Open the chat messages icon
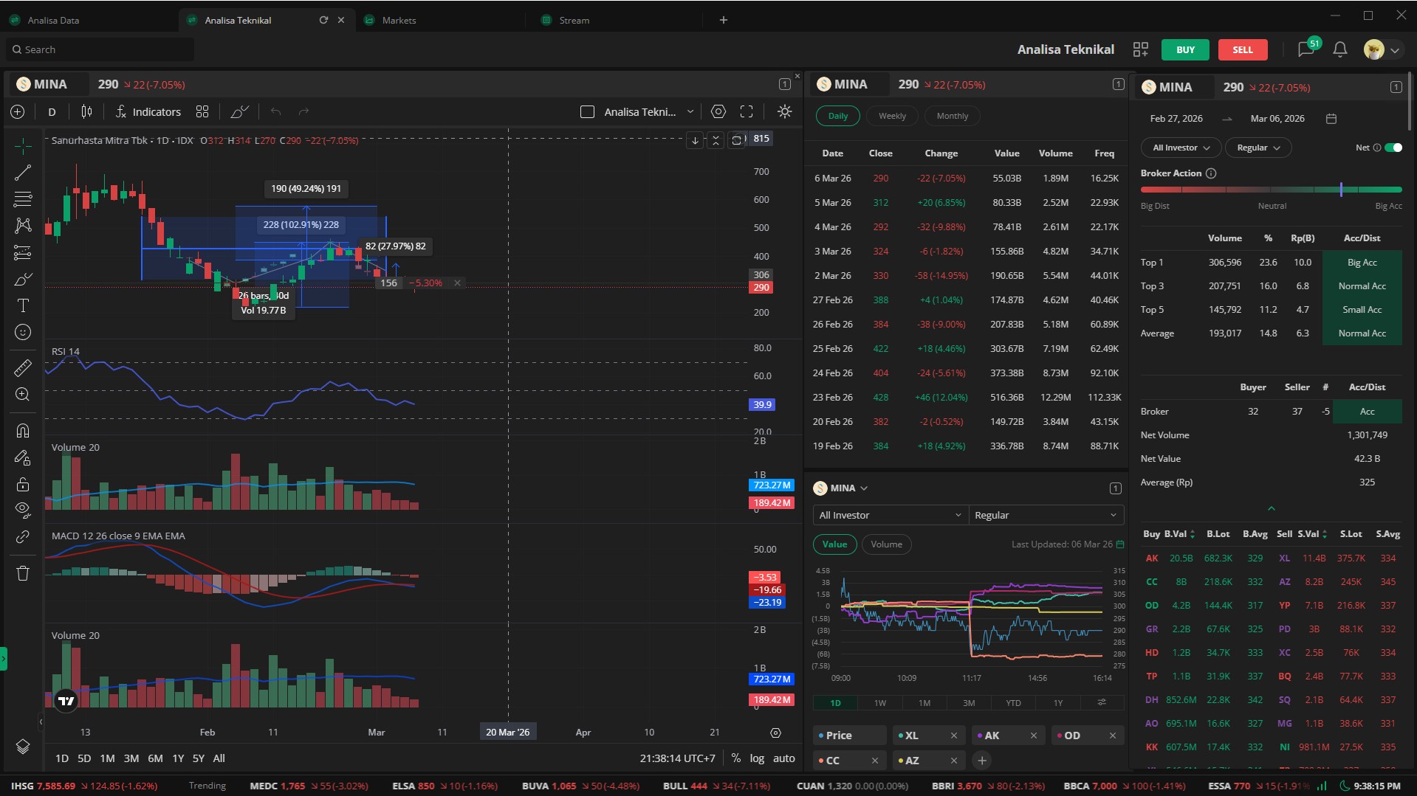1417x796 pixels. [1306, 49]
